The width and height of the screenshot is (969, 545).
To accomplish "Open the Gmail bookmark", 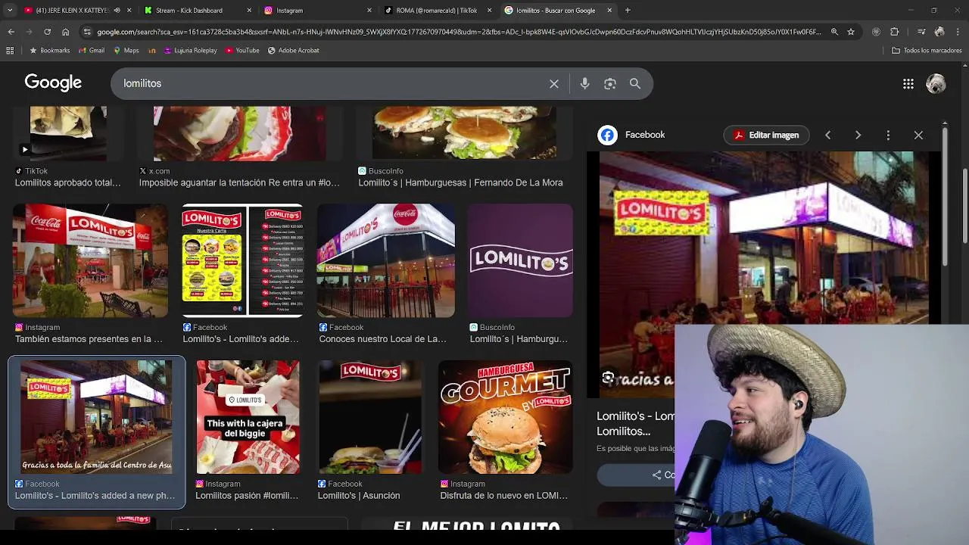I will [x=91, y=51].
